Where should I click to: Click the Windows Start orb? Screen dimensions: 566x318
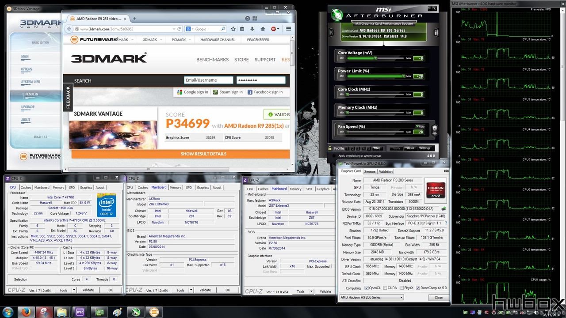click(8, 312)
